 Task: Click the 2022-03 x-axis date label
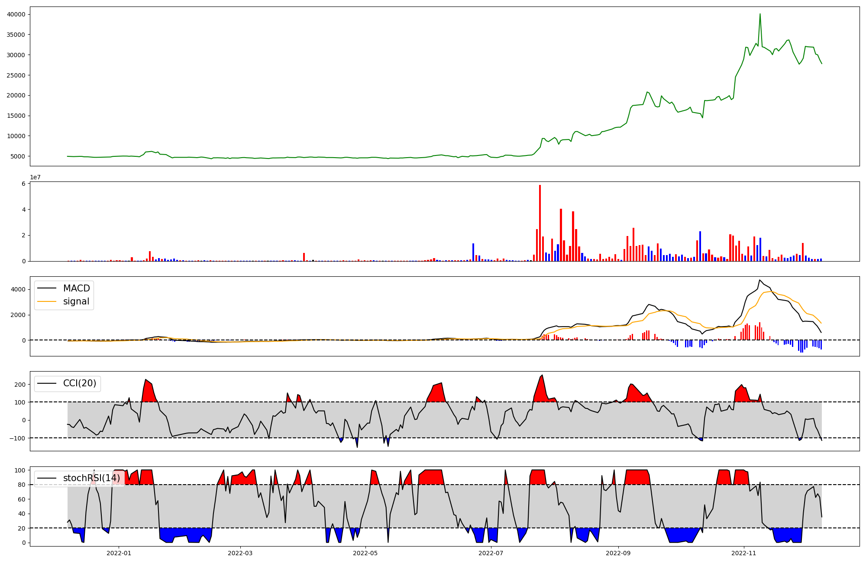point(240,553)
